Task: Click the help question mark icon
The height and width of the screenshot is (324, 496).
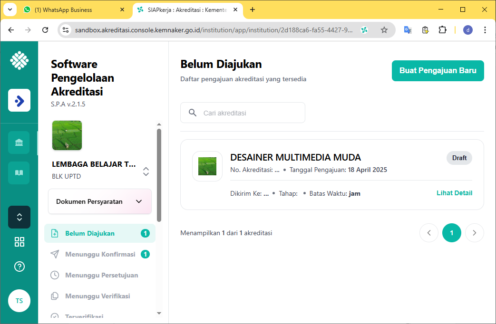Action: click(x=19, y=267)
